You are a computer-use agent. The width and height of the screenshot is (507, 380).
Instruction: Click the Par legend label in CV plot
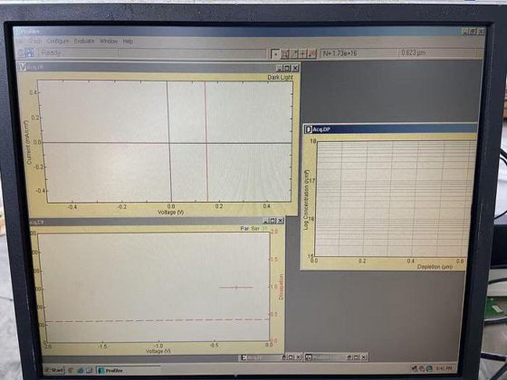pyautogui.click(x=244, y=228)
